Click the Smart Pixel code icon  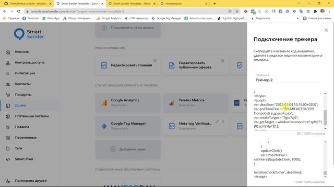tap(8, 159)
